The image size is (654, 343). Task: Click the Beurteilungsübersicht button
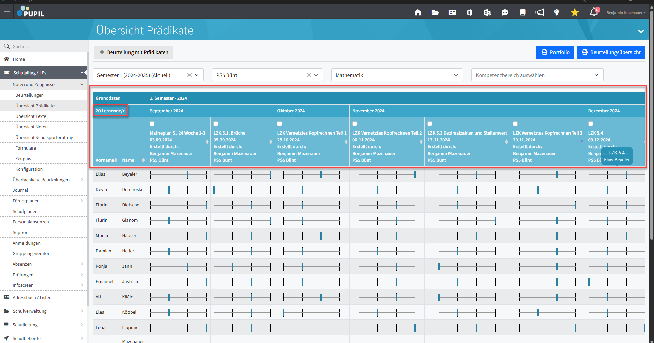[611, 52]
